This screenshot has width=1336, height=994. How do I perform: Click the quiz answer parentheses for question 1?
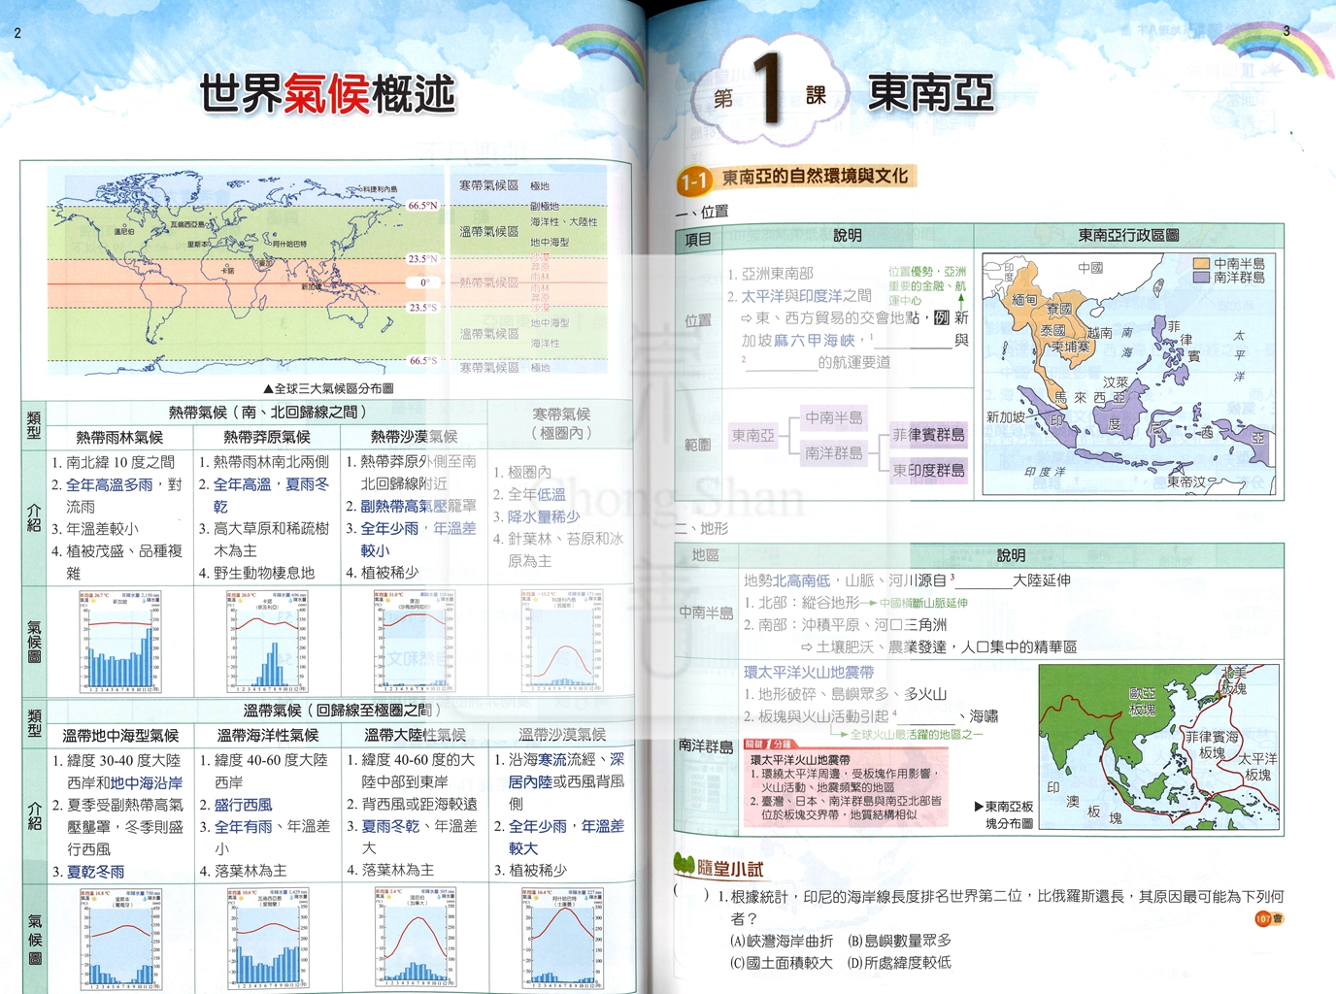point(691,895)
